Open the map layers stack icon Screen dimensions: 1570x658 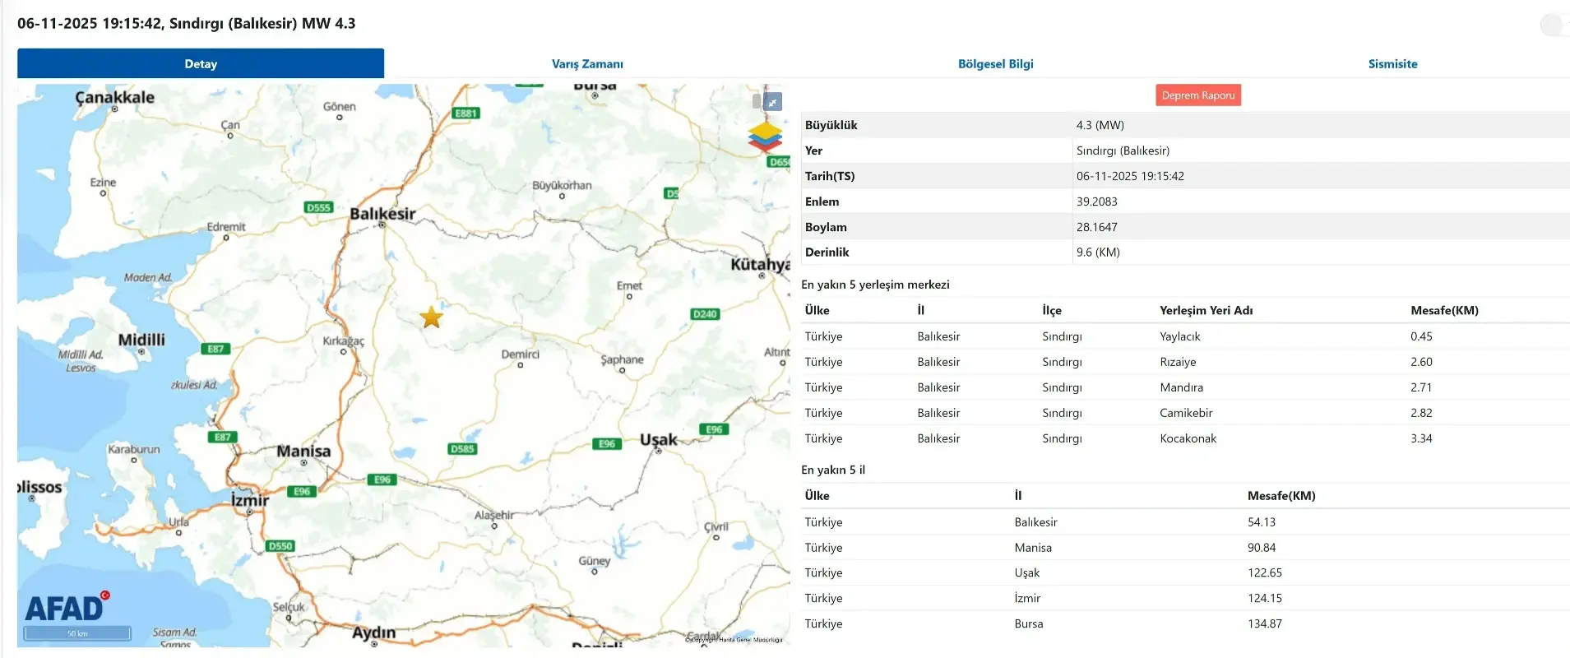(765, 137)
